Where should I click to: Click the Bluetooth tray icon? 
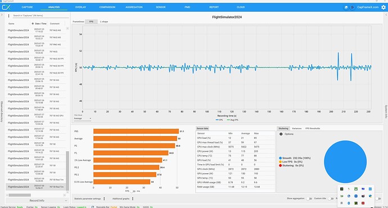tap(349, 203)
